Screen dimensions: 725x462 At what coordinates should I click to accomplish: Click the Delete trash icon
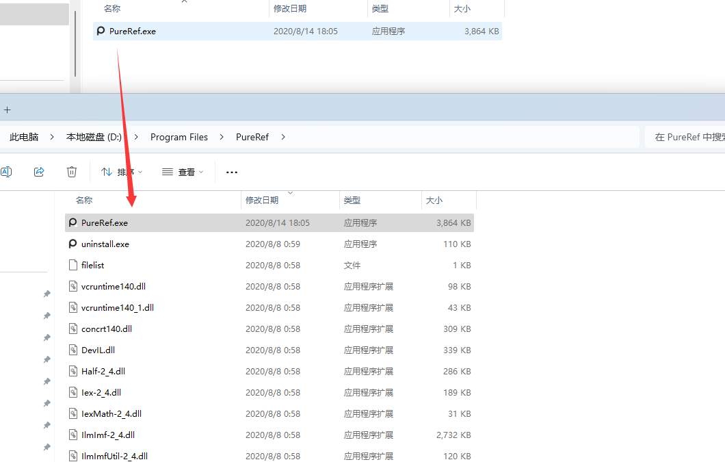72,172
